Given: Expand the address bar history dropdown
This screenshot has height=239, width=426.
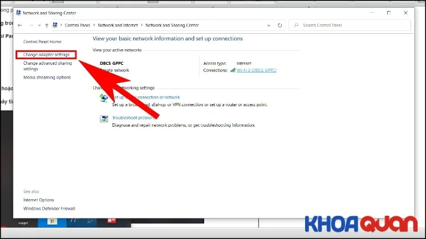Looking at the screenshot, I should pos(269,25).
